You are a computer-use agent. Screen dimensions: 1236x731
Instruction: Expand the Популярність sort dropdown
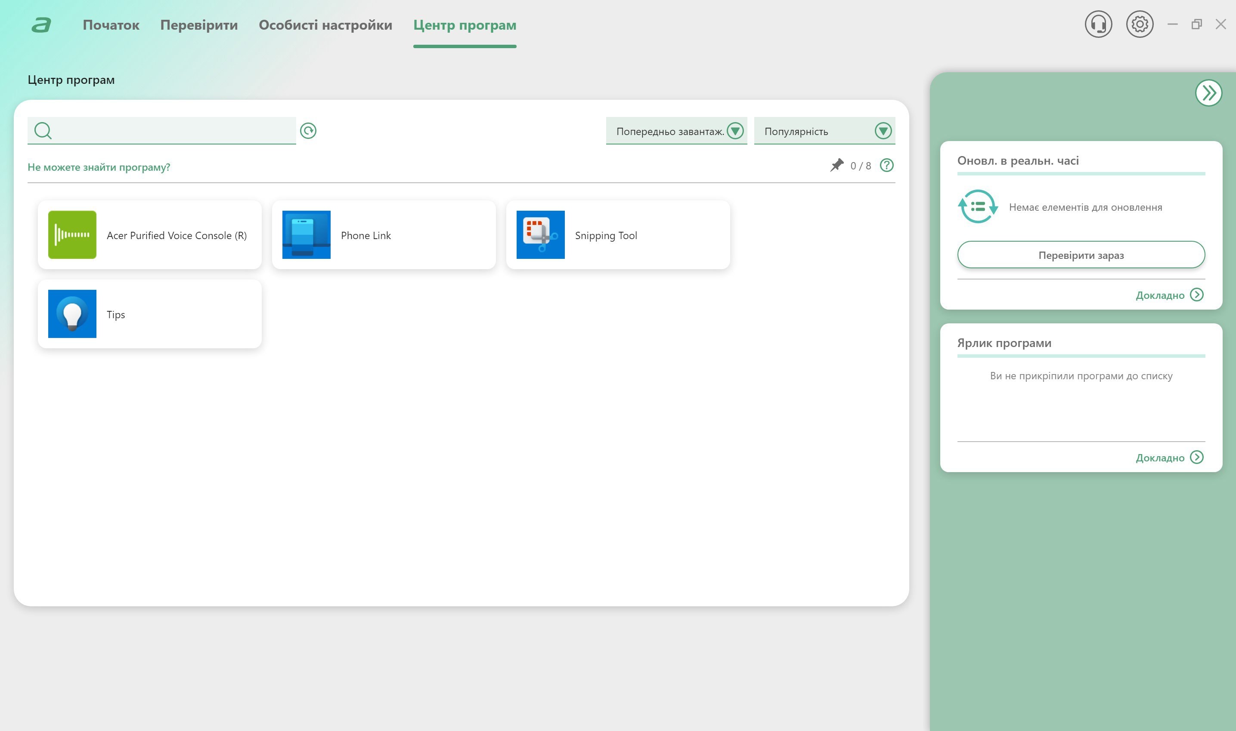(882, 132)
